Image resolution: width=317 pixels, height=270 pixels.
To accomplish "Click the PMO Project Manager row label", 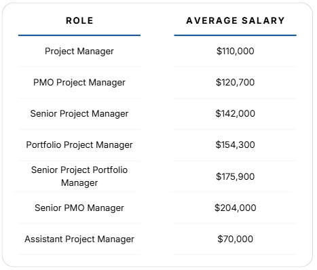I will [79, 82].
